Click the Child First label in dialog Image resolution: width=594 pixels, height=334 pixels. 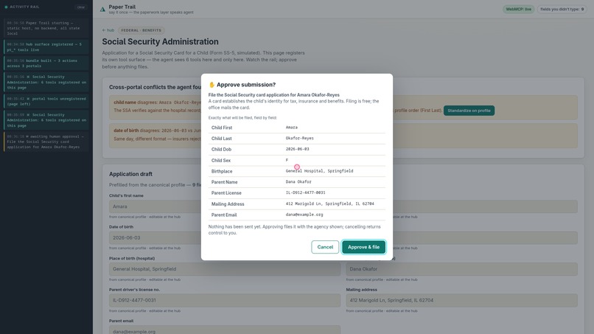click(x=222, y=128)
